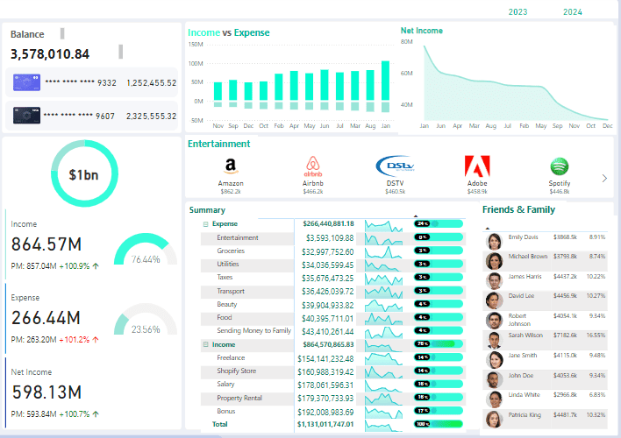Screen dimensions: 621x438
Task: Click Michael Brown avatar
Action: (x=494, y=261)
